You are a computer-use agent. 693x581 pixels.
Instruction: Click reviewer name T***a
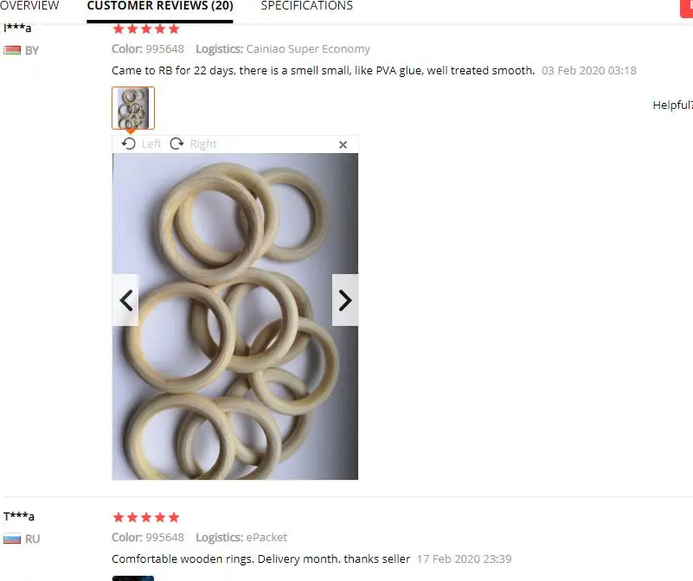19,516
